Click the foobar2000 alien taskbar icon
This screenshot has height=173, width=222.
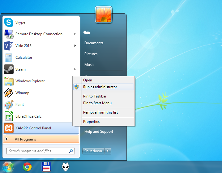pyautogui.click(x=66, y=167)
